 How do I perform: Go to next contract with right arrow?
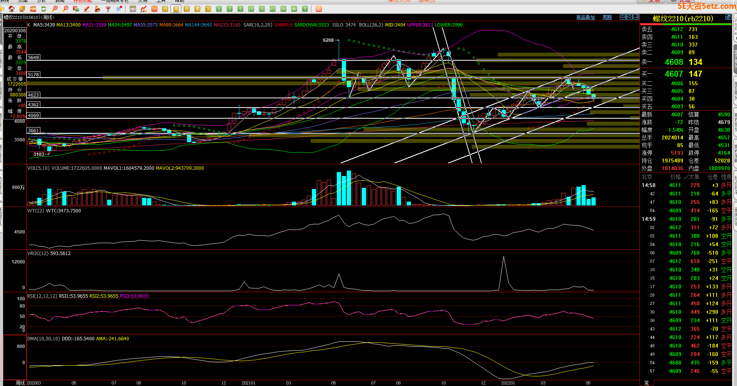click(629, 17)
